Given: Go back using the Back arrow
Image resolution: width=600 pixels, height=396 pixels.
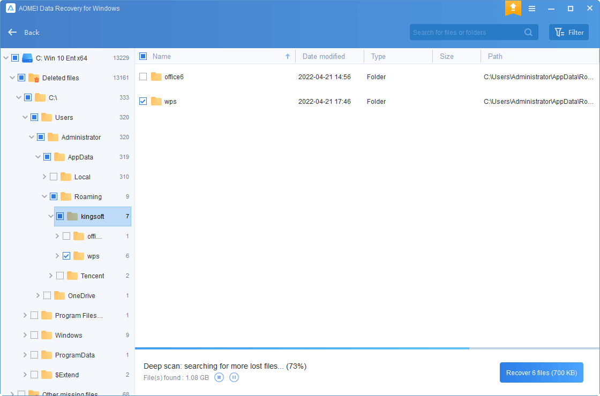Looking at the screenshot, I should point(13,32).
